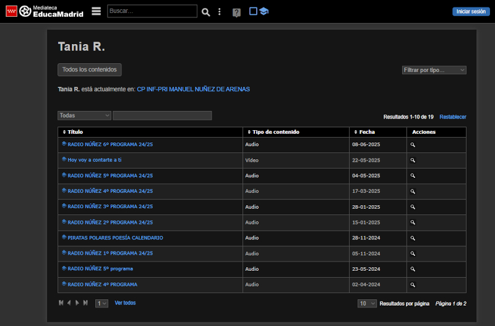This screenshot has height=326, width=495.
Task: Jump to the last results page arrow
Action: (x=85, y=302)
